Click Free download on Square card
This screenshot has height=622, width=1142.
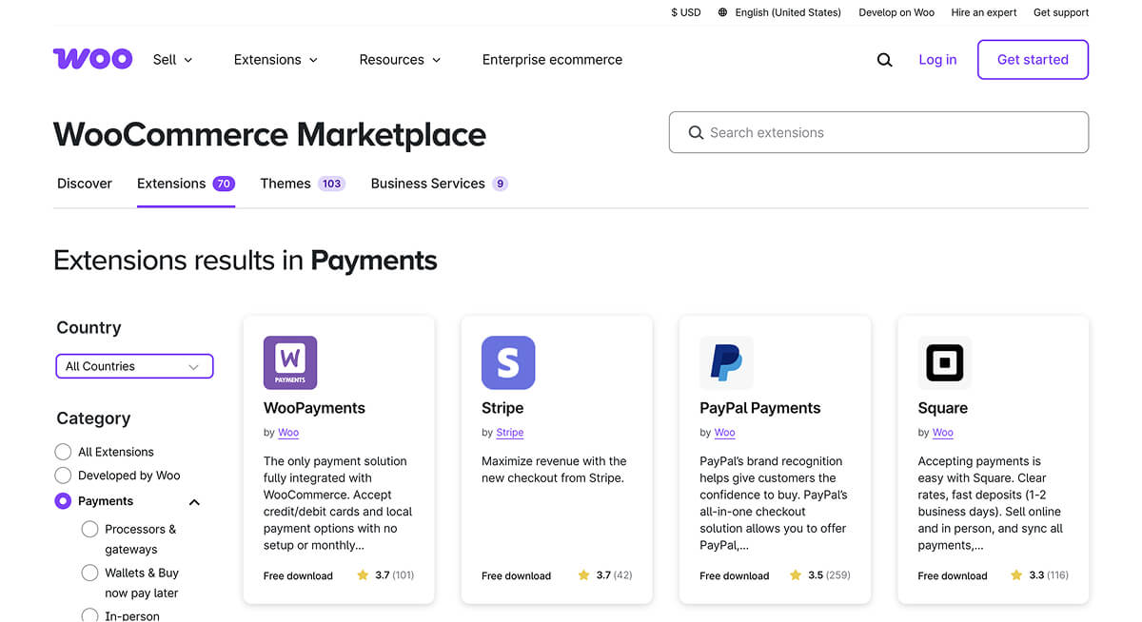pyautogui.click(x=953, y=576)
